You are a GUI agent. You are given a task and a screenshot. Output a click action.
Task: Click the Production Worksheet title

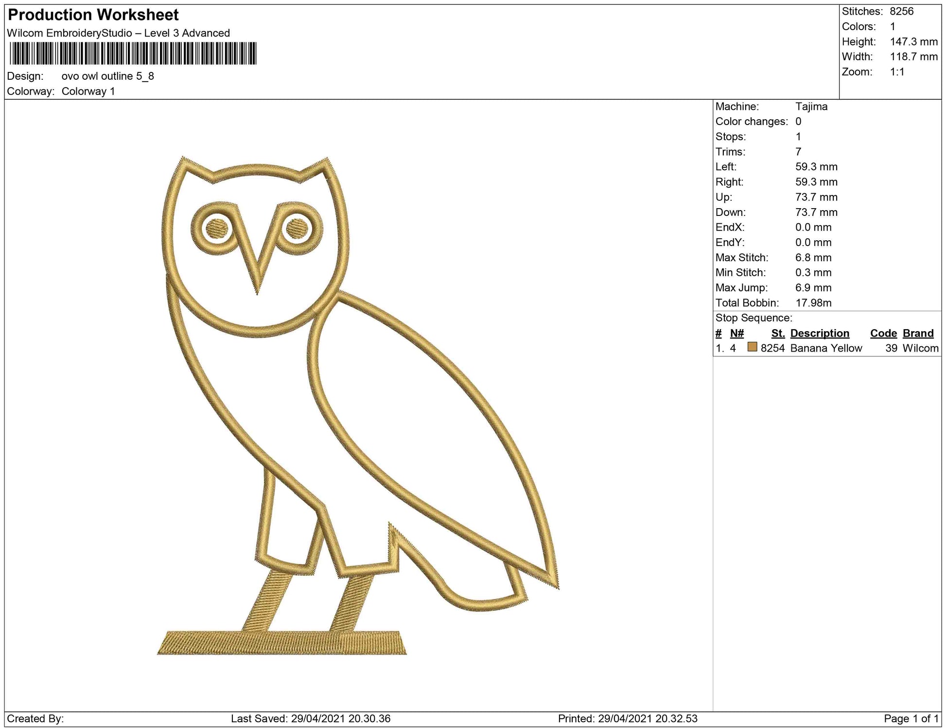click(x=93, y=15)
